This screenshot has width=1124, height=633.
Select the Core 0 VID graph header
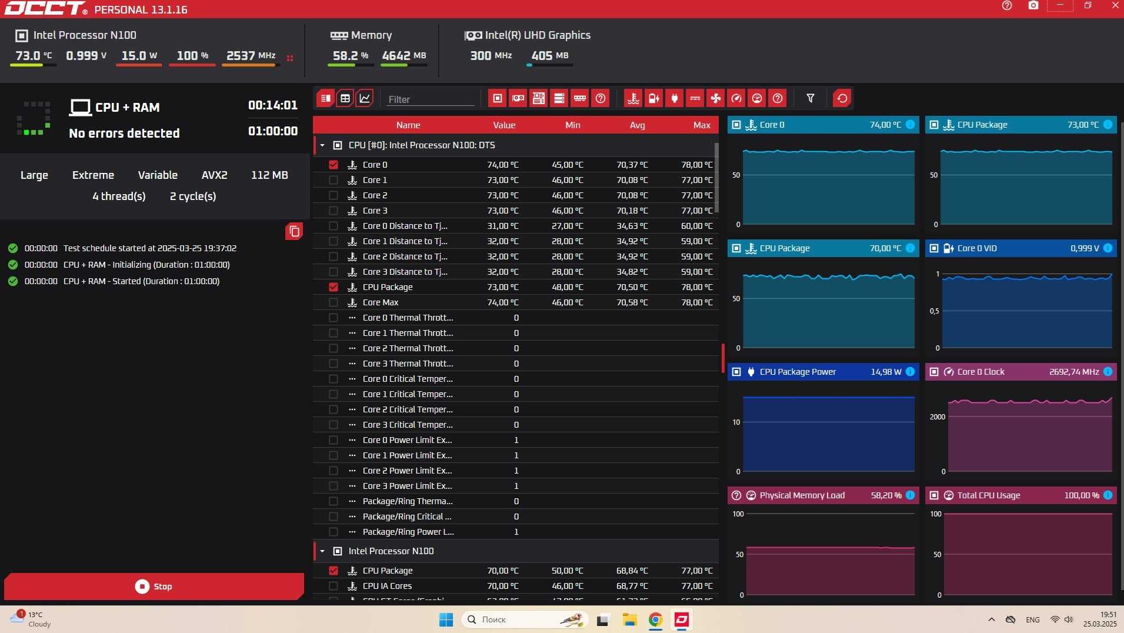click(1021, 248)
